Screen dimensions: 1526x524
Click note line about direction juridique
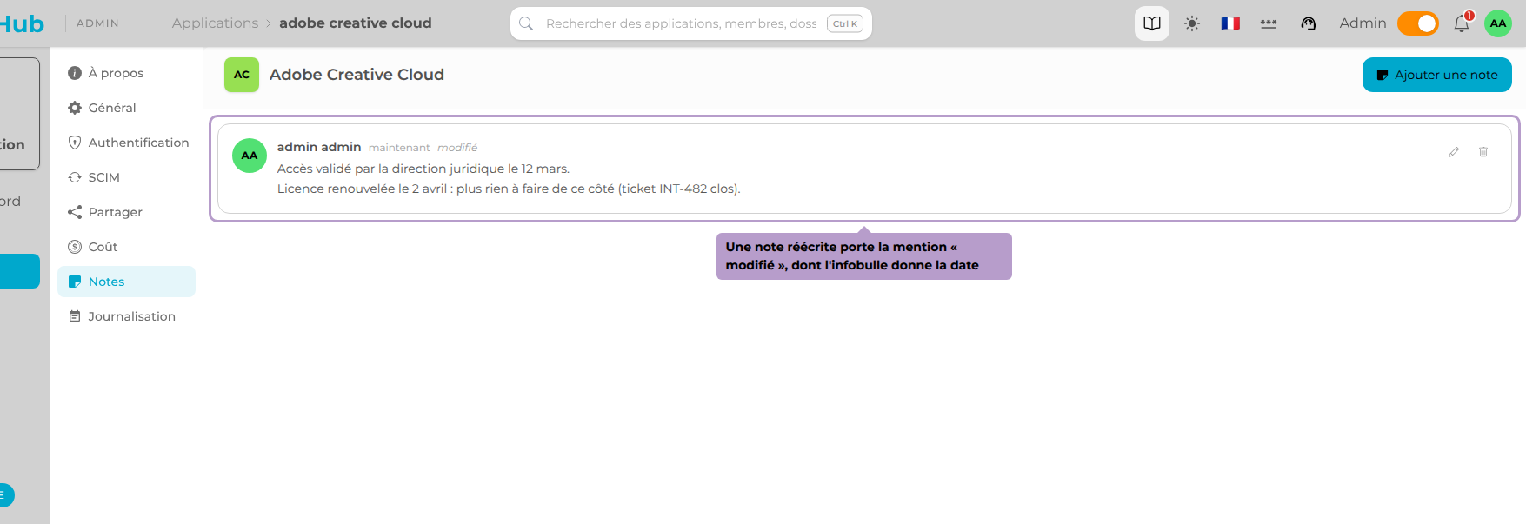click(x=423, y=169)
